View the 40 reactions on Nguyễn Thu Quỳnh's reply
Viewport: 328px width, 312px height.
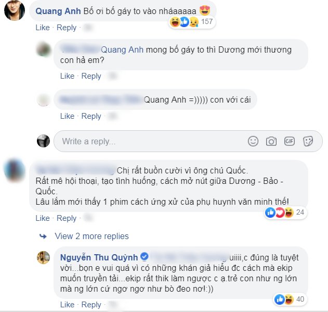coord(291,299)
